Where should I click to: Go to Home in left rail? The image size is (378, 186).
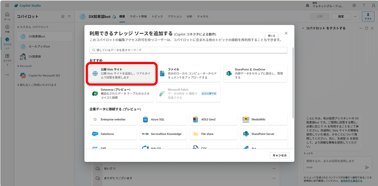tap(7, 16)
